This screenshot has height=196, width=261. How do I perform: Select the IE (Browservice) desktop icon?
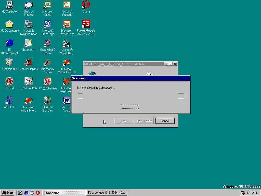tap(9, 47)
